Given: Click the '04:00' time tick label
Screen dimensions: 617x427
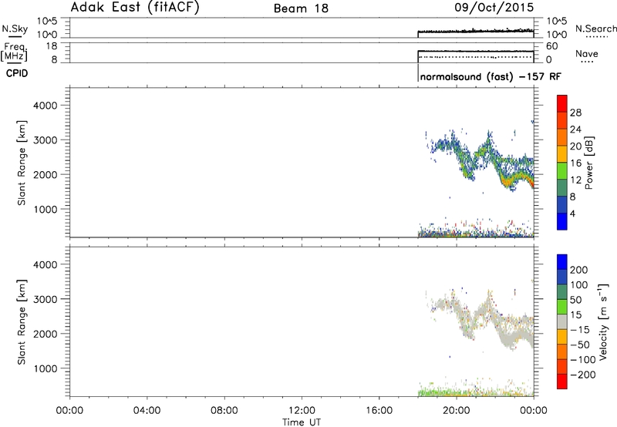Looking at the screenshot, I should pyautogui.click(x=147, y=411).
